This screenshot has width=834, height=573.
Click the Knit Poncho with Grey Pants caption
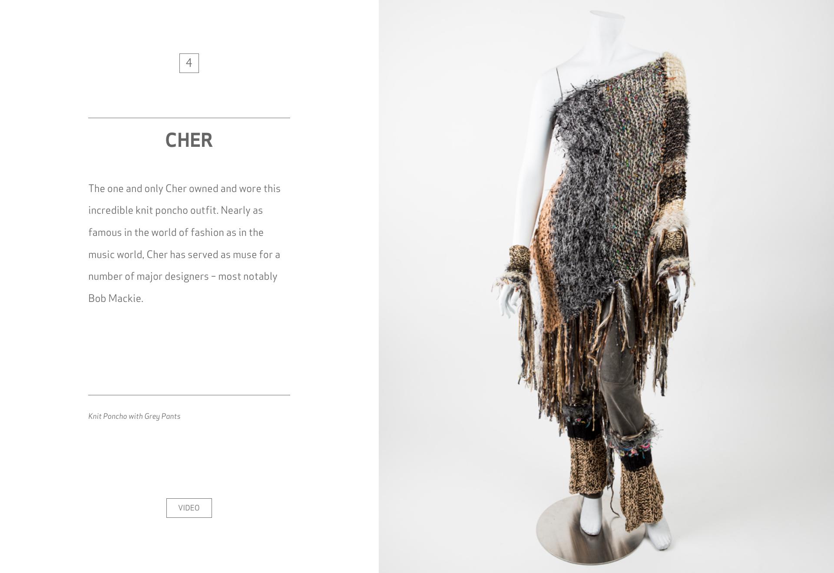pos(134,416)
